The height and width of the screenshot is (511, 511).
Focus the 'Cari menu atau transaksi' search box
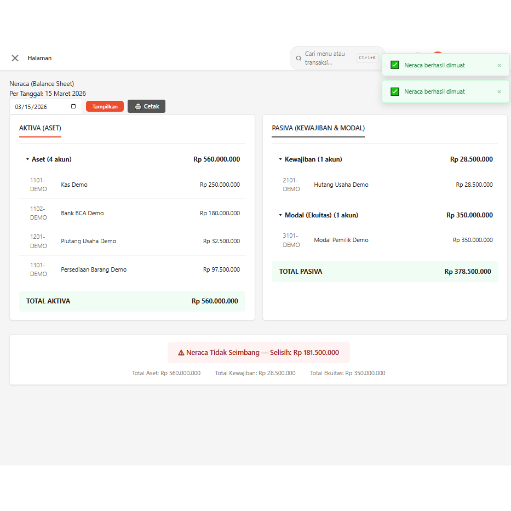pyautogui.click(x=337, y=58)
